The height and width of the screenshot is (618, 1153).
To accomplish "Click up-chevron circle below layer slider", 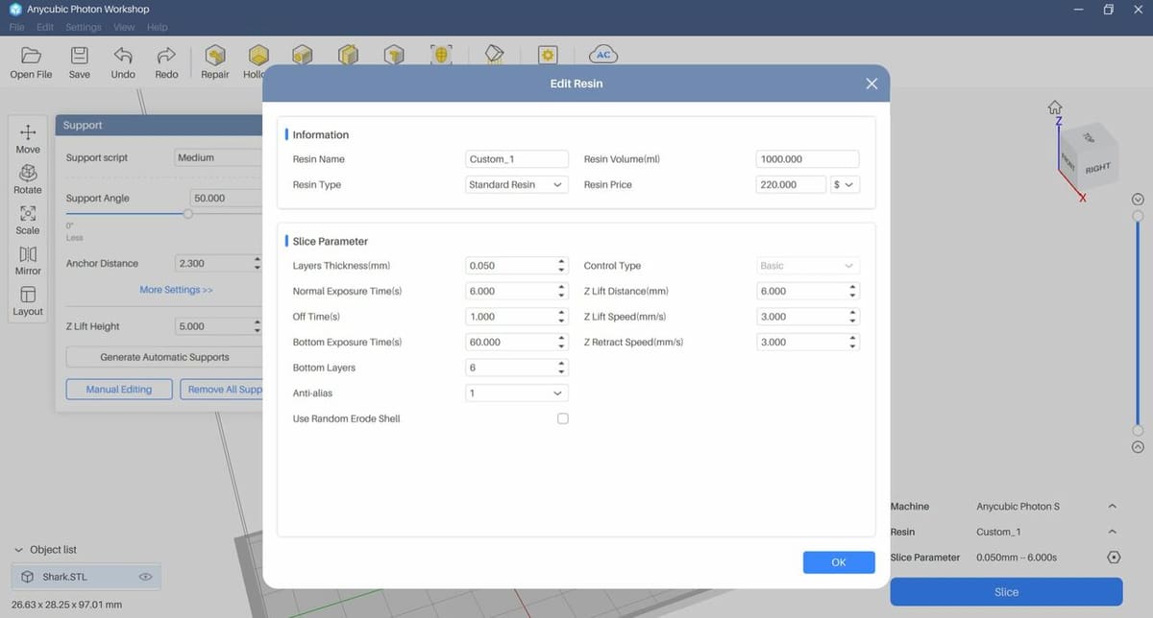I will point(1139,447).
